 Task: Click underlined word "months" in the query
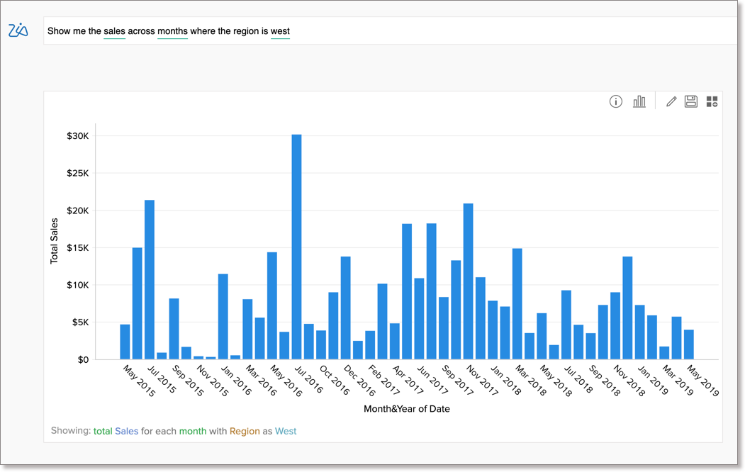[x=172, y=31]
